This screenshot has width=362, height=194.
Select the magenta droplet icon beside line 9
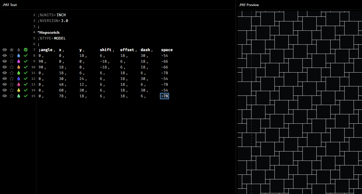[18, 61]
